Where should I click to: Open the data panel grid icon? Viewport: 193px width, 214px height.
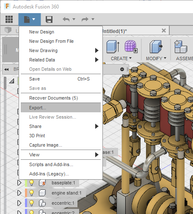pos(9,19)
